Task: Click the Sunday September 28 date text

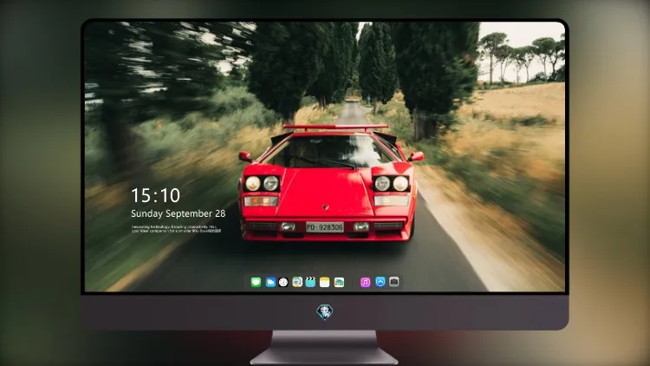Action: click(x=179, y=213)
